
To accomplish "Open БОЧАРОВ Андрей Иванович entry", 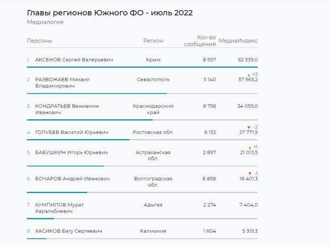I will tap(72, 179).
